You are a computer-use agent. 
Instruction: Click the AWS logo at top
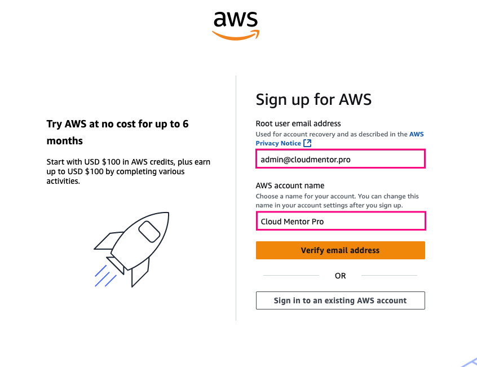(235, 25)
